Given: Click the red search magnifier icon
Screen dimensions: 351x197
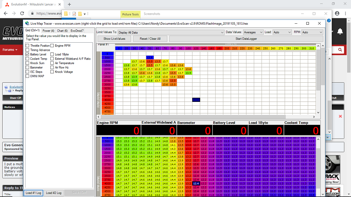Looking at the screenshot, I should click(x=340, y=50).
